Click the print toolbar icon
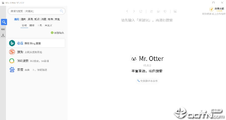Screen dimensions: 226x120 (x=158, y=11)
